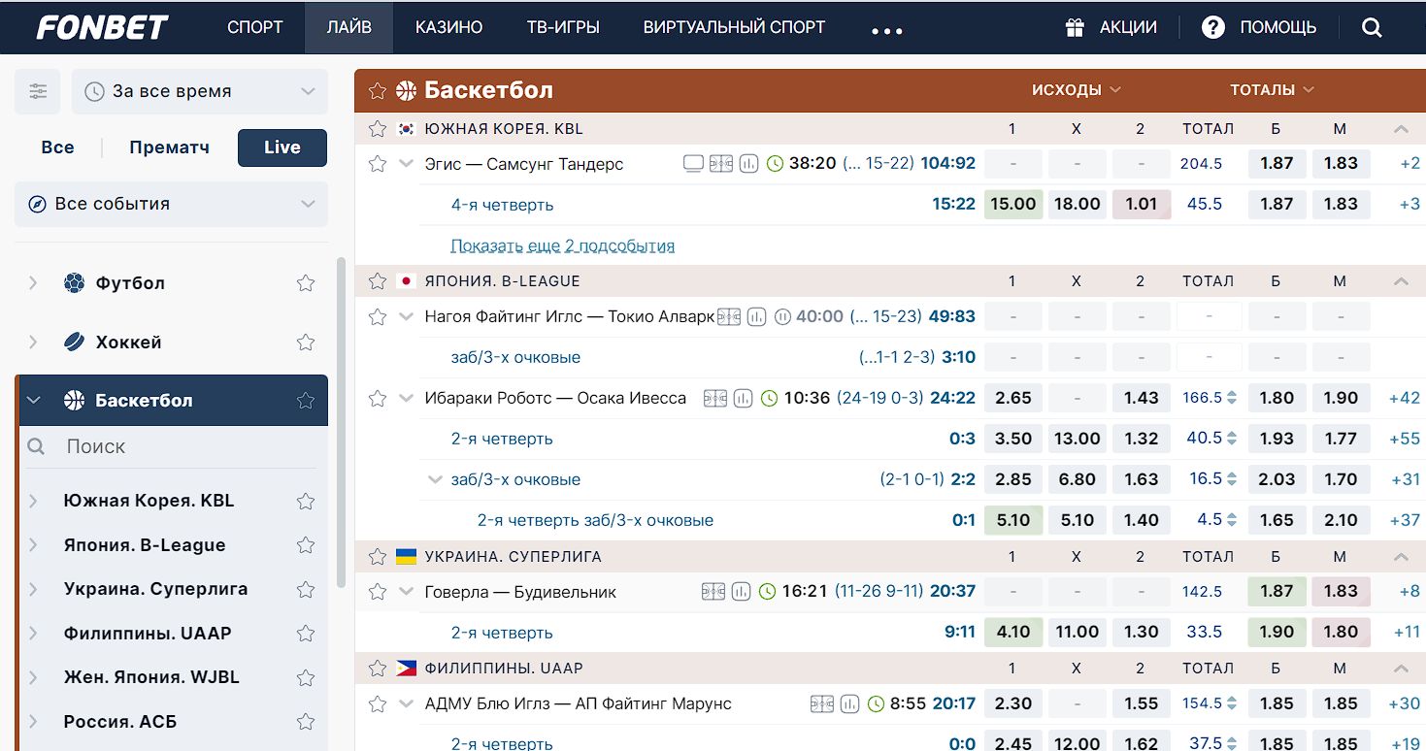Open the filter settings sliders icon
1426x751 pixels.
click(x=38, y=91)
